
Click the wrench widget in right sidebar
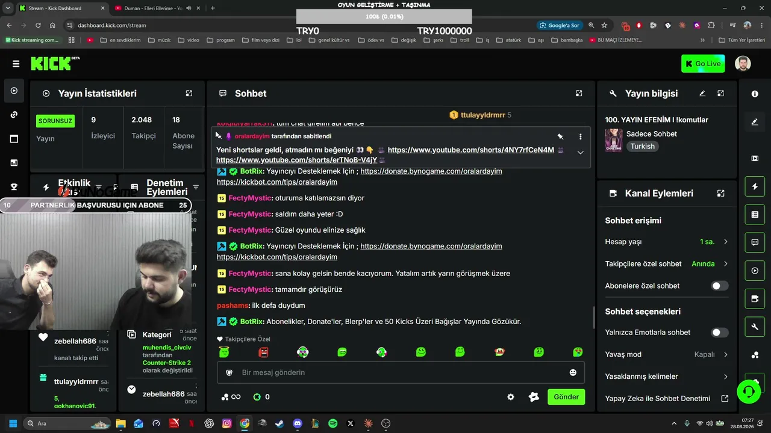click(755, 327)
